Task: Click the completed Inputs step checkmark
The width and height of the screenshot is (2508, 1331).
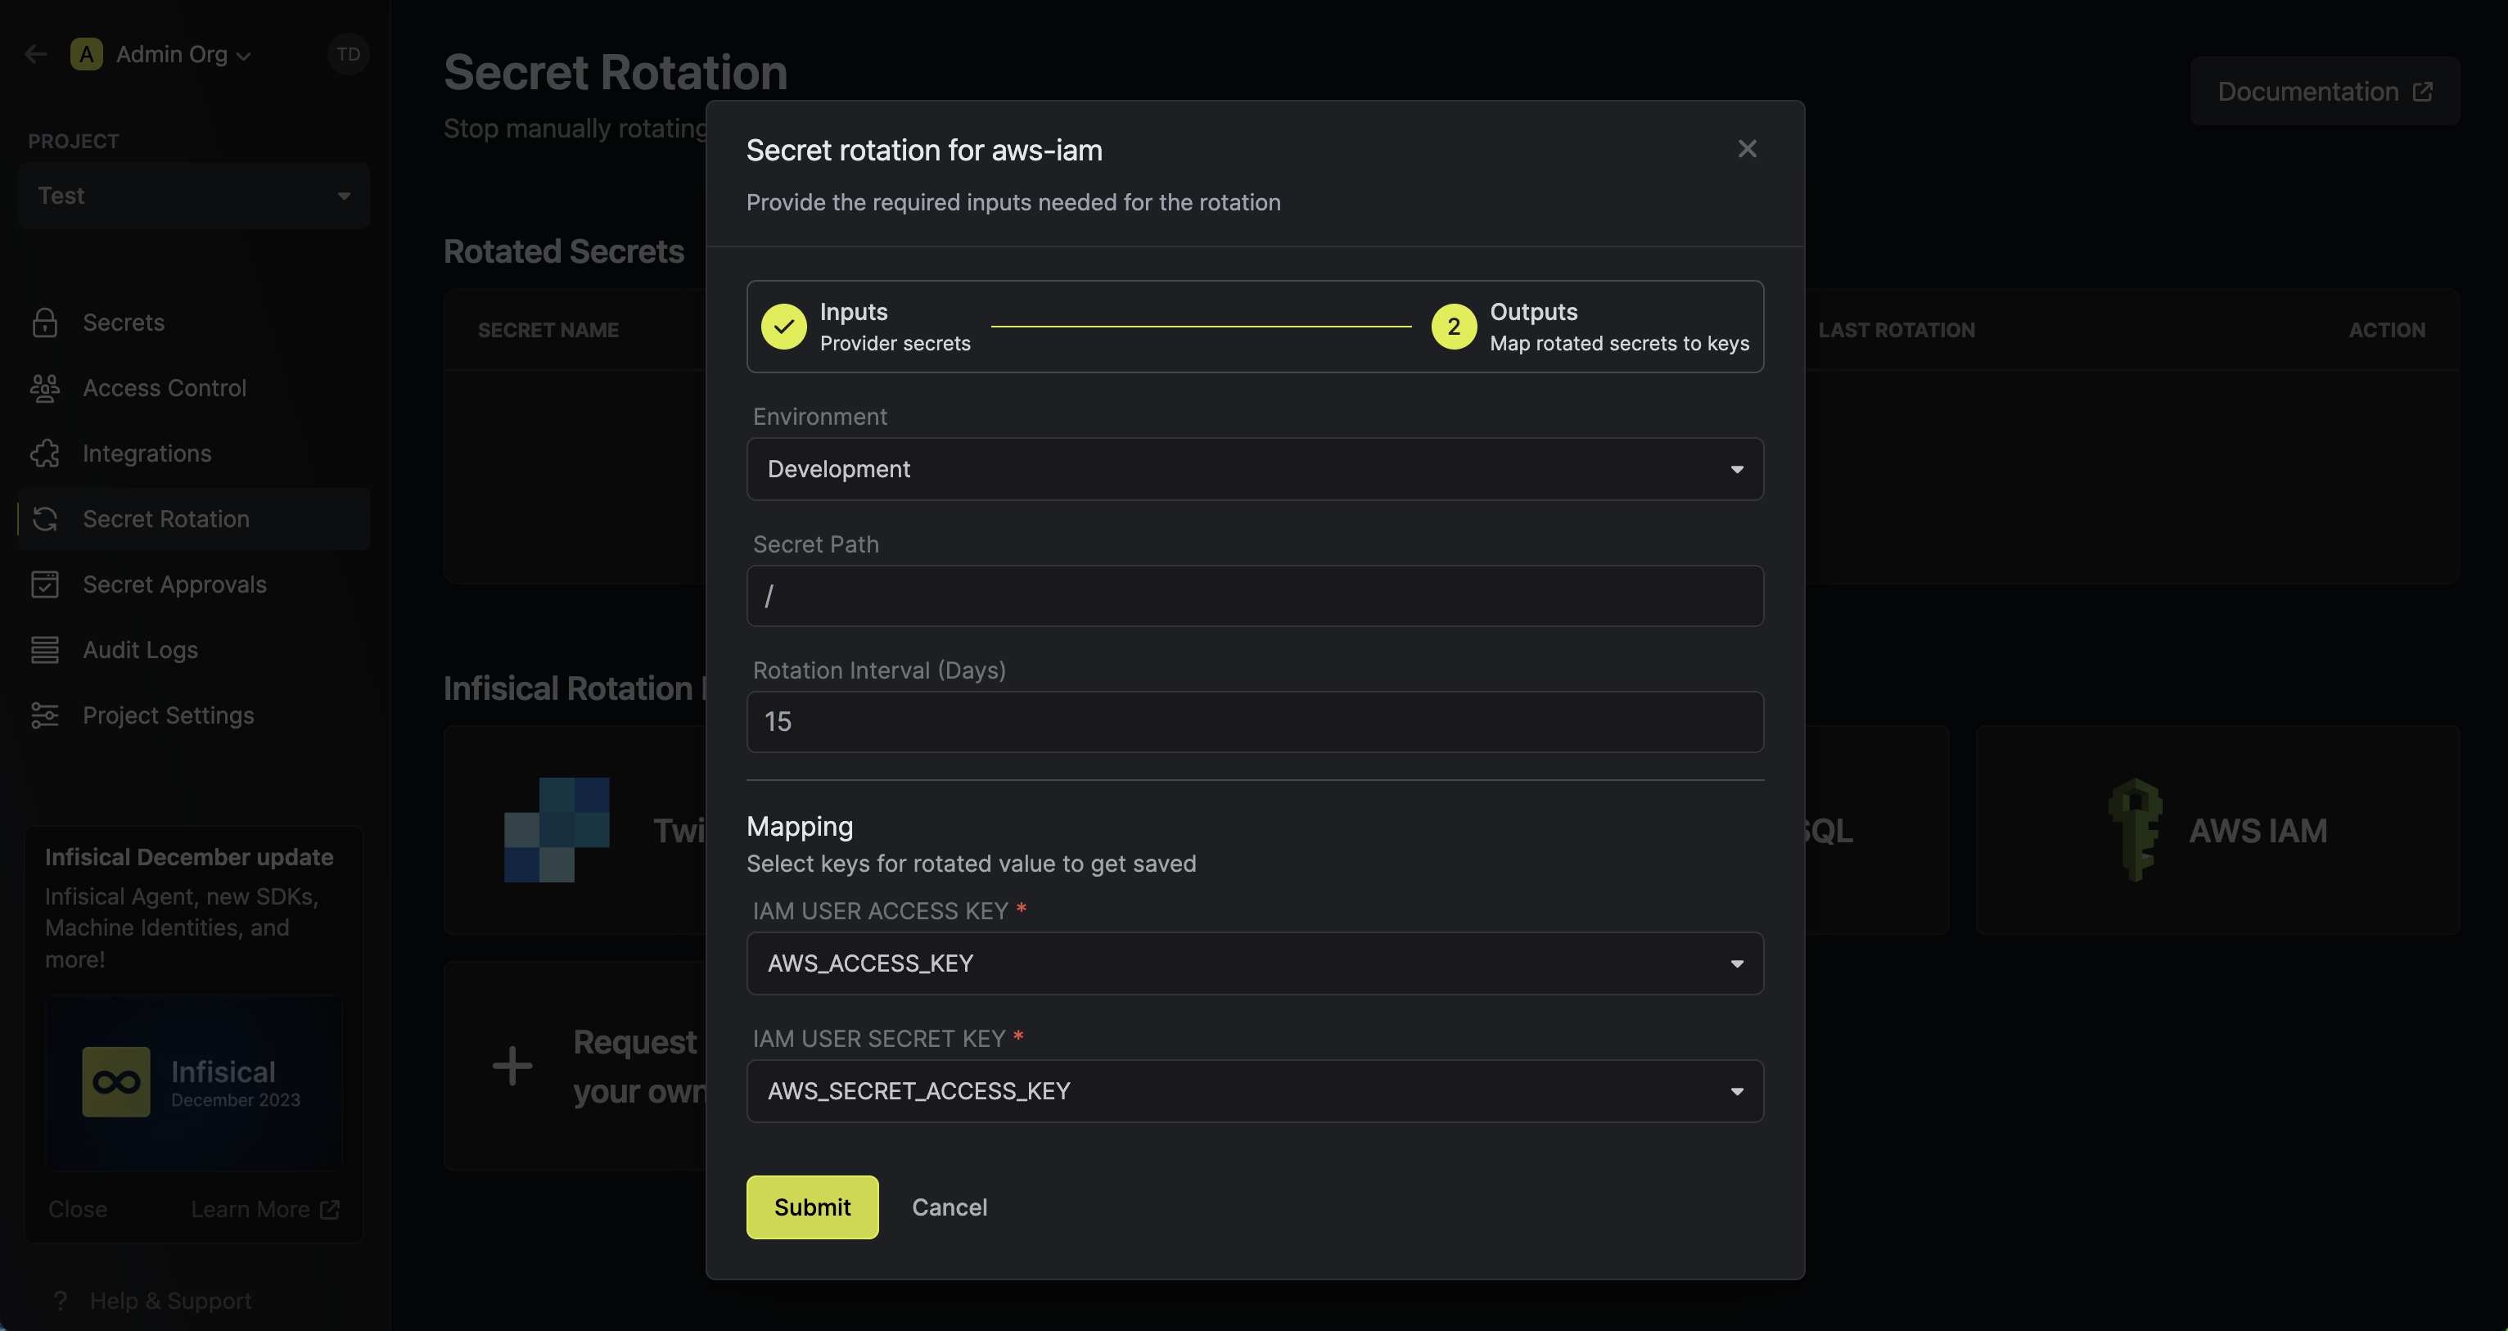Action: point(784,326)
